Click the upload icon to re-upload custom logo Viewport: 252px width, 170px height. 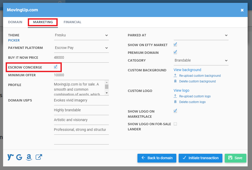point(175,96)
